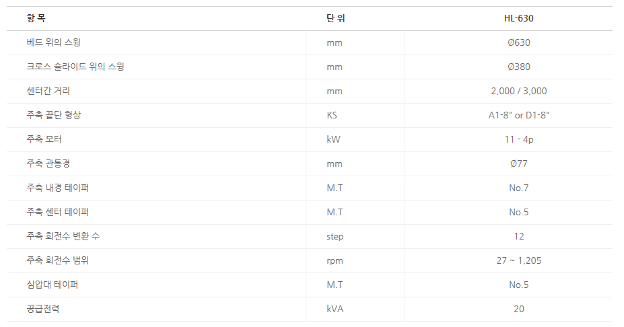Click the step unit cell

point(335,236)
